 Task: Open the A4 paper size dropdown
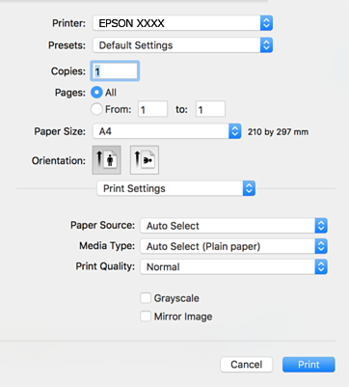tap(167, 131)
